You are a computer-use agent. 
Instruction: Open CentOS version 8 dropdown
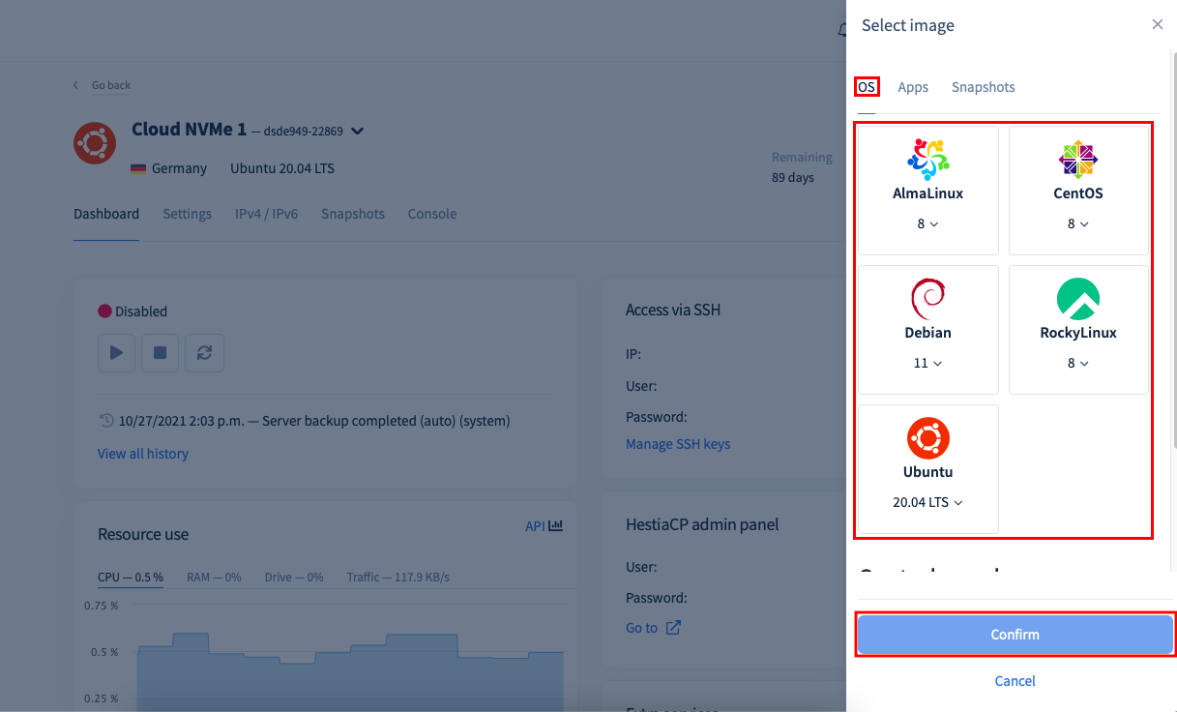click(1078, 223)
